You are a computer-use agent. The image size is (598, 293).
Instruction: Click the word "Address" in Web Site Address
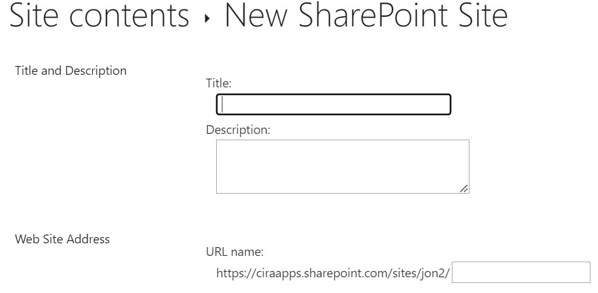click(x=88, y=239)
